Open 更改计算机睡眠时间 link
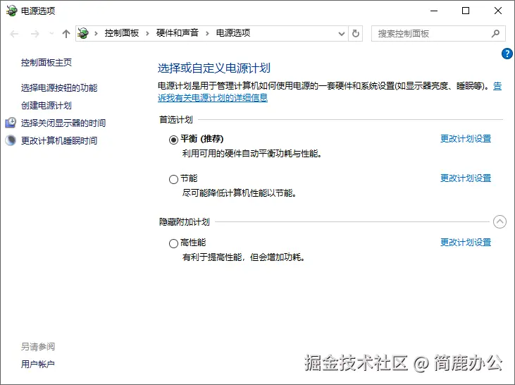 tap(59, 141)
